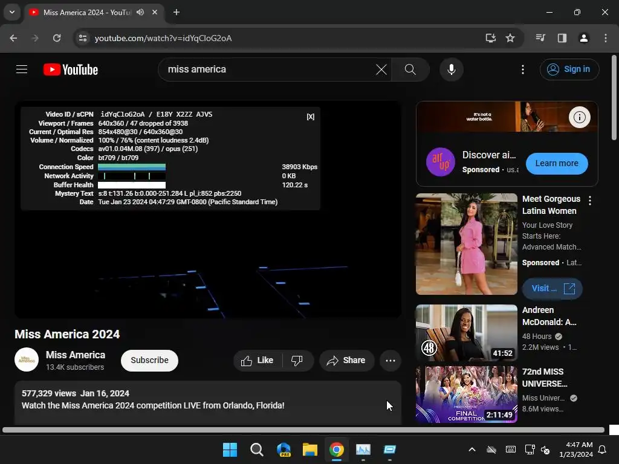Open the taskbar clock and date
Screen dimensions: 619x464
point(576,449)
